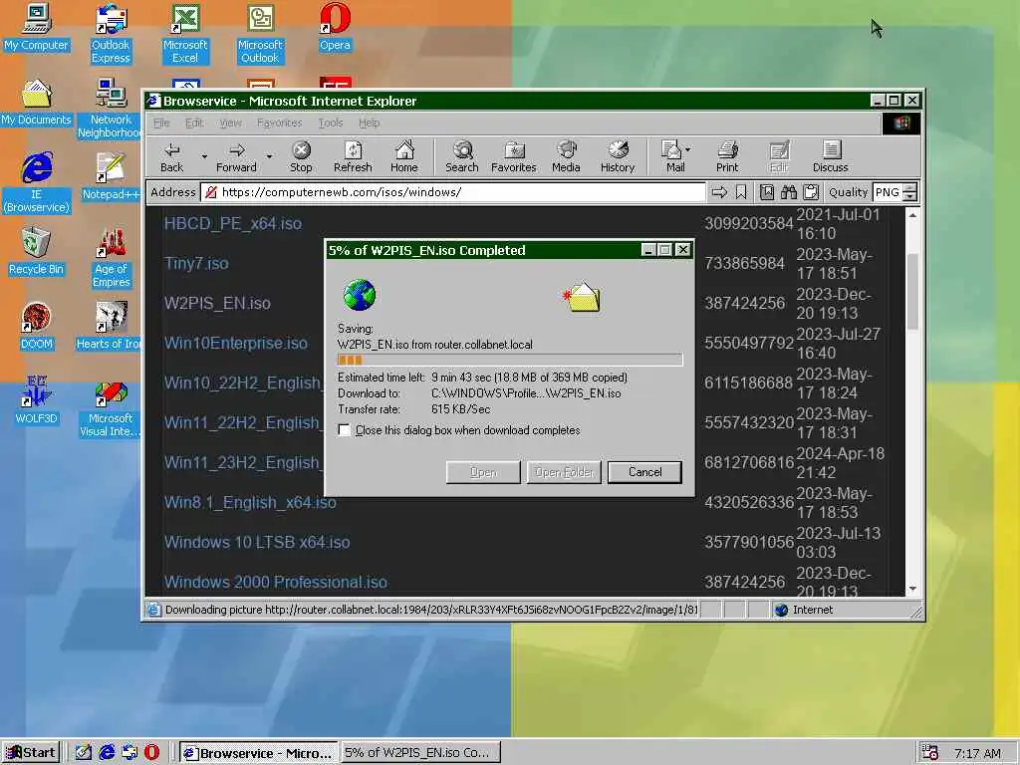The image size is (1020, 765).
Task: Open Favorites toolbar icon
Action: point(514,156)
